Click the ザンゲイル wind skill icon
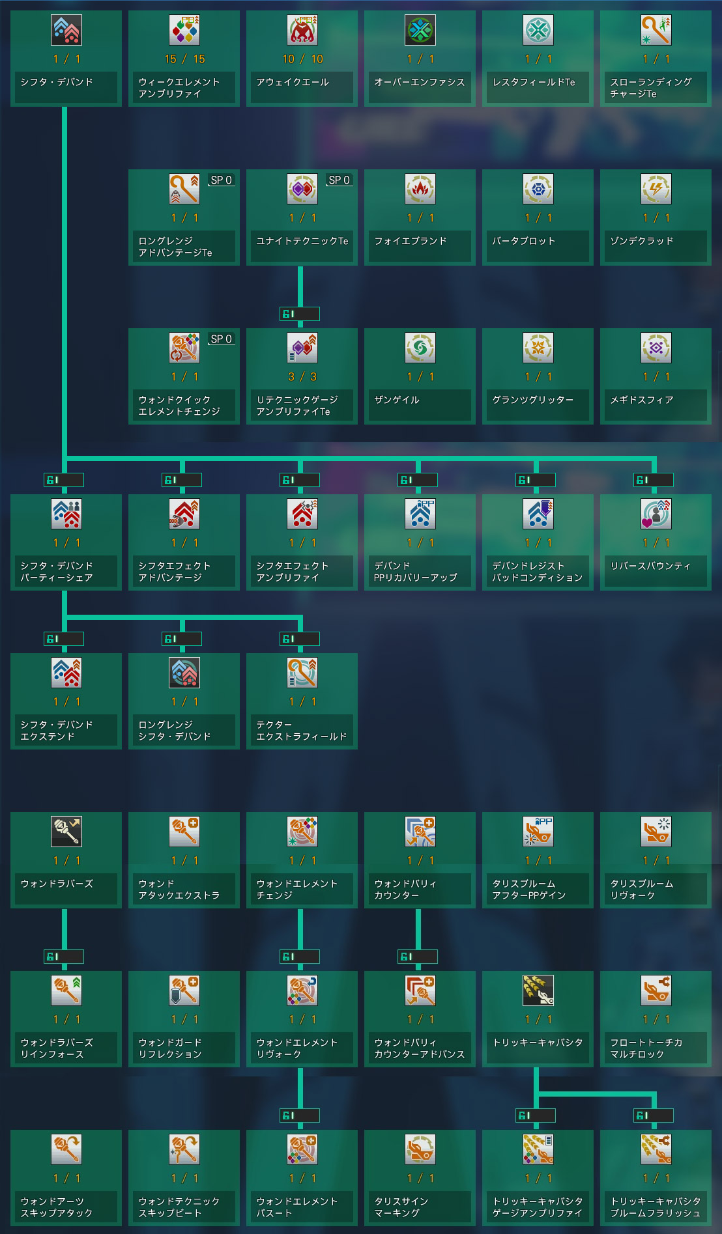This screenshot has width=722, height=1234. (420, 348)
